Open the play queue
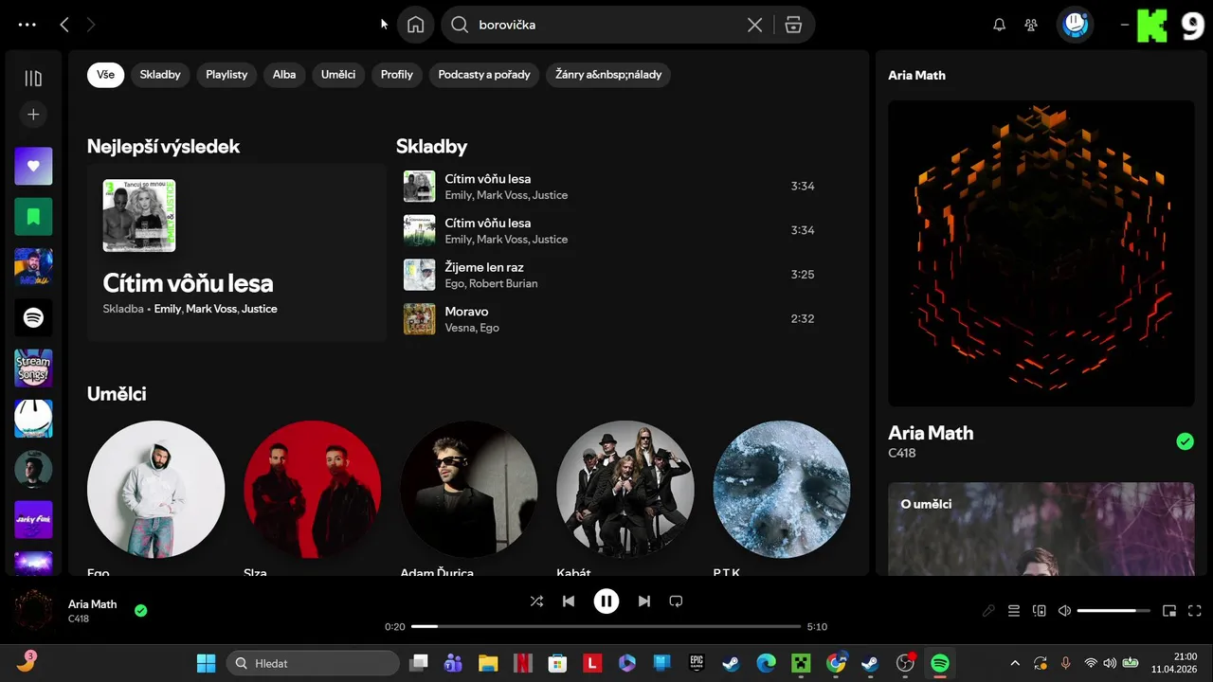The width and height of the screenshot is (1213, 682). 1014,611
